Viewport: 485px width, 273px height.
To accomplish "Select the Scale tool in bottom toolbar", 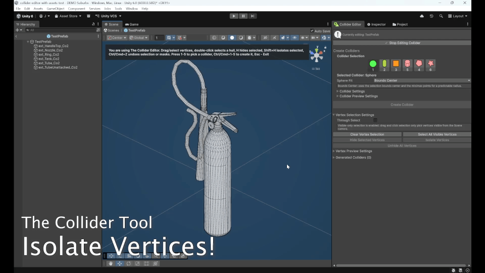I will click(x=137, y=264).
